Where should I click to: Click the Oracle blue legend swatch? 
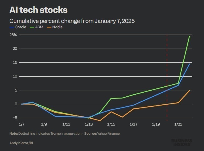(x=11, y=27)
